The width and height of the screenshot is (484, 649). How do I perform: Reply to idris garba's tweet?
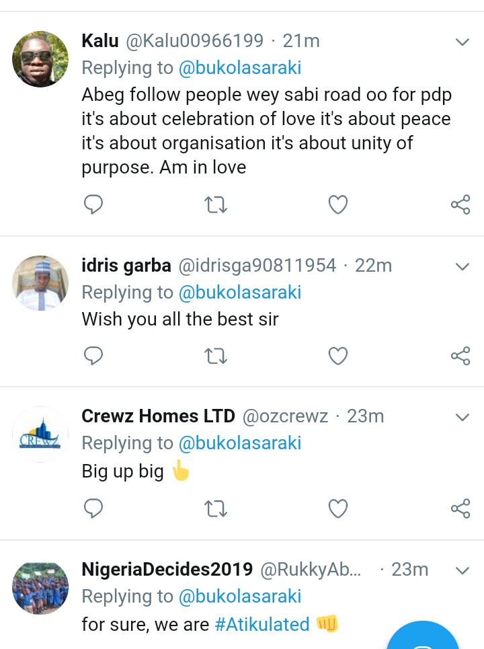tap(93, 355)
